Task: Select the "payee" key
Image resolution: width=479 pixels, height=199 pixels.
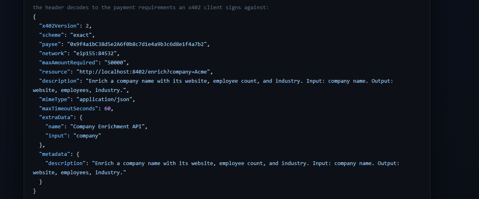Action: [50, 44]
